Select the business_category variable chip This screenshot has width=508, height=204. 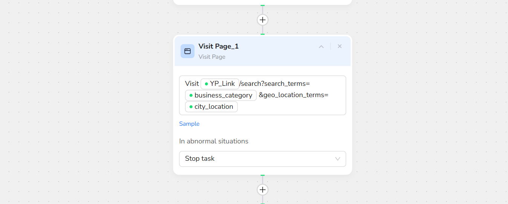(221, 95)
